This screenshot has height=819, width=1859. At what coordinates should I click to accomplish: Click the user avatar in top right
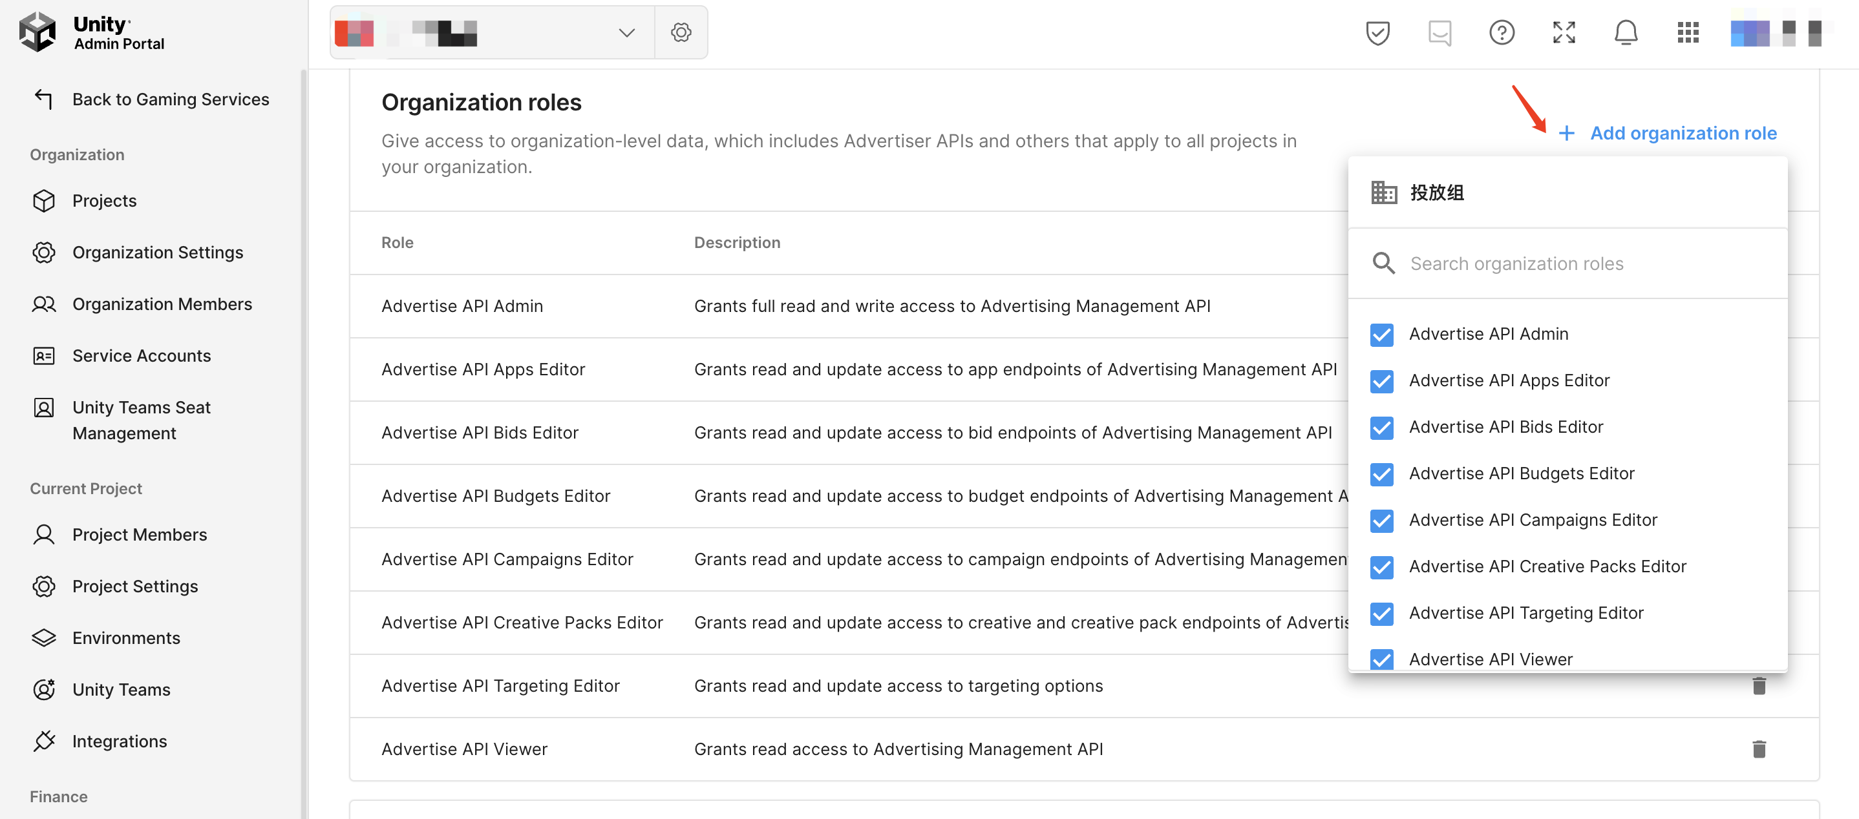coord(1750,32)
